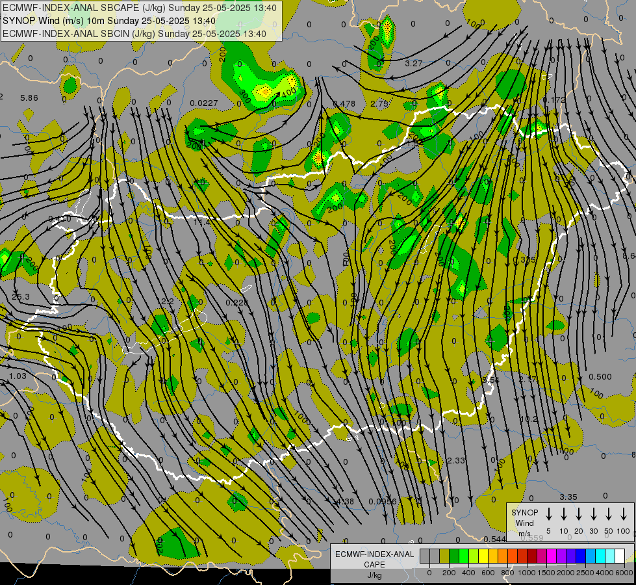Screen dimensions: 636x585
Task: Click the map value '0.172'
Action: pos(553,99)
